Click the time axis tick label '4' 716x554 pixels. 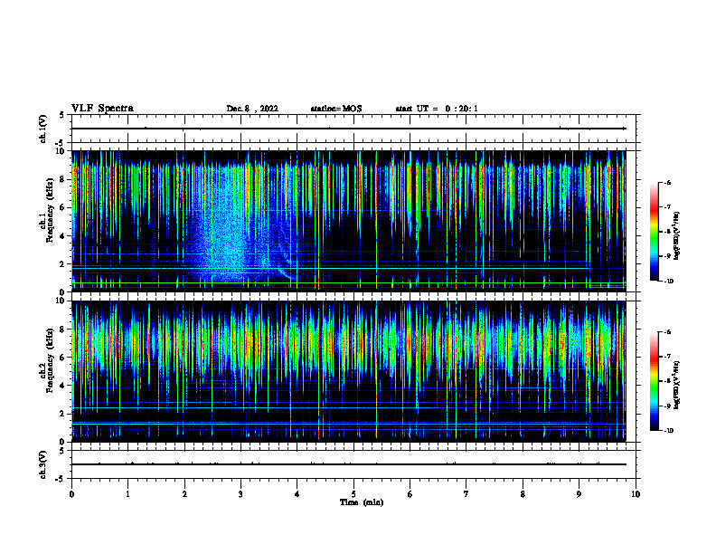297,494
